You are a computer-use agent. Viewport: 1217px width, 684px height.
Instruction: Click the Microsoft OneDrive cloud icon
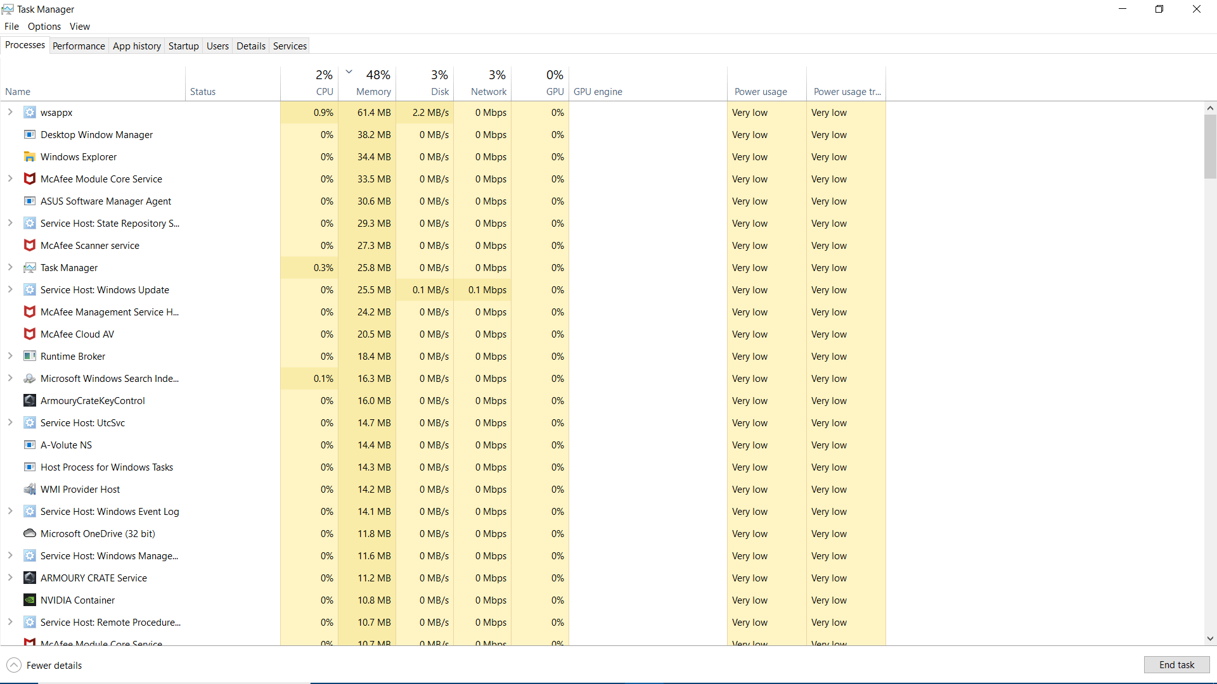(x=30, y=533)
